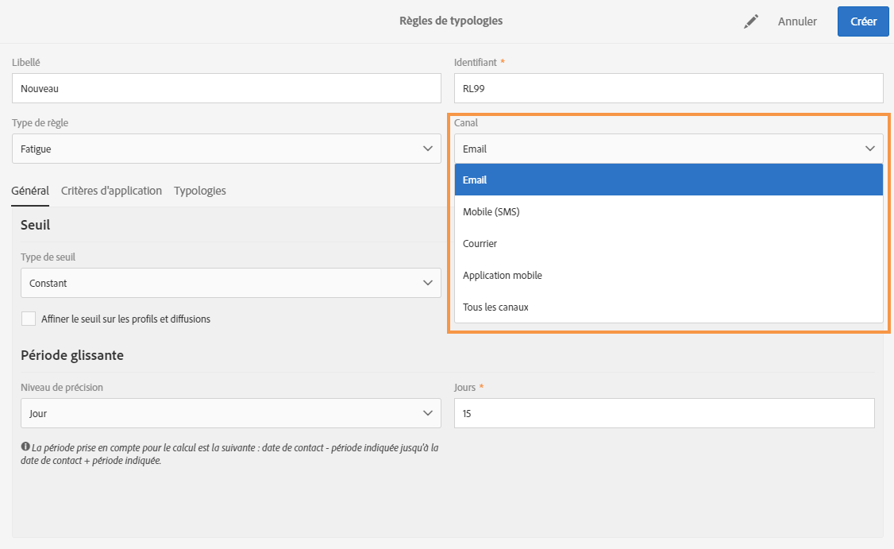Click the pencil edit icon
This screenshot has width=894, height=549.
[x=750, y=22]
